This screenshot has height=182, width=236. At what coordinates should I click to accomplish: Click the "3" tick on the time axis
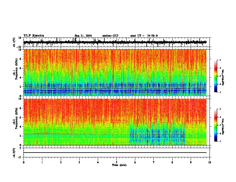(x=79, y=162)
